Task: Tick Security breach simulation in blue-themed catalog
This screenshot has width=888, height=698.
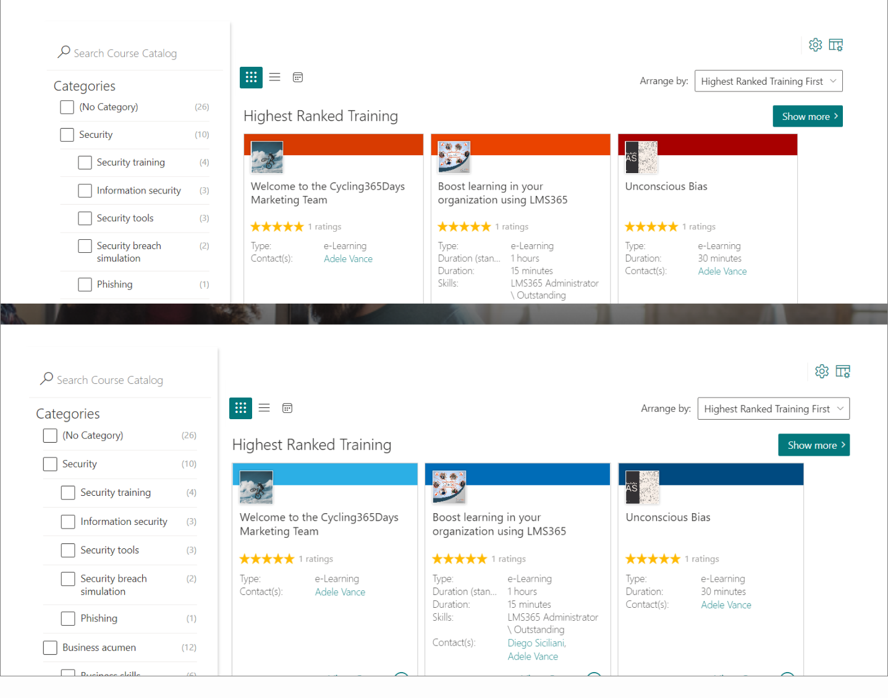Action: click(x=68, y=579)
